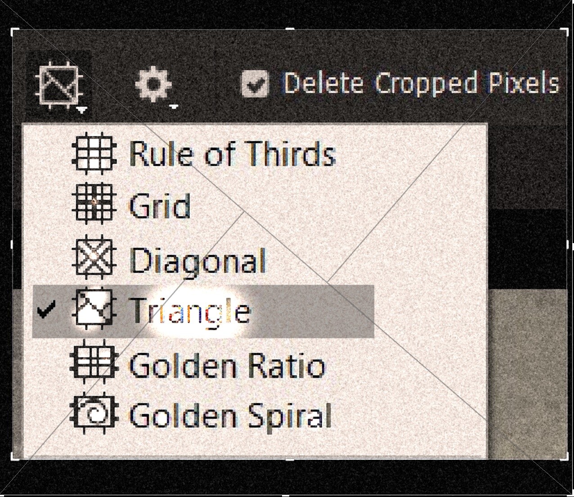Select the Grid menu entry
The width and height of the screenshot is (574, 497).
click(x=160, y=206)
